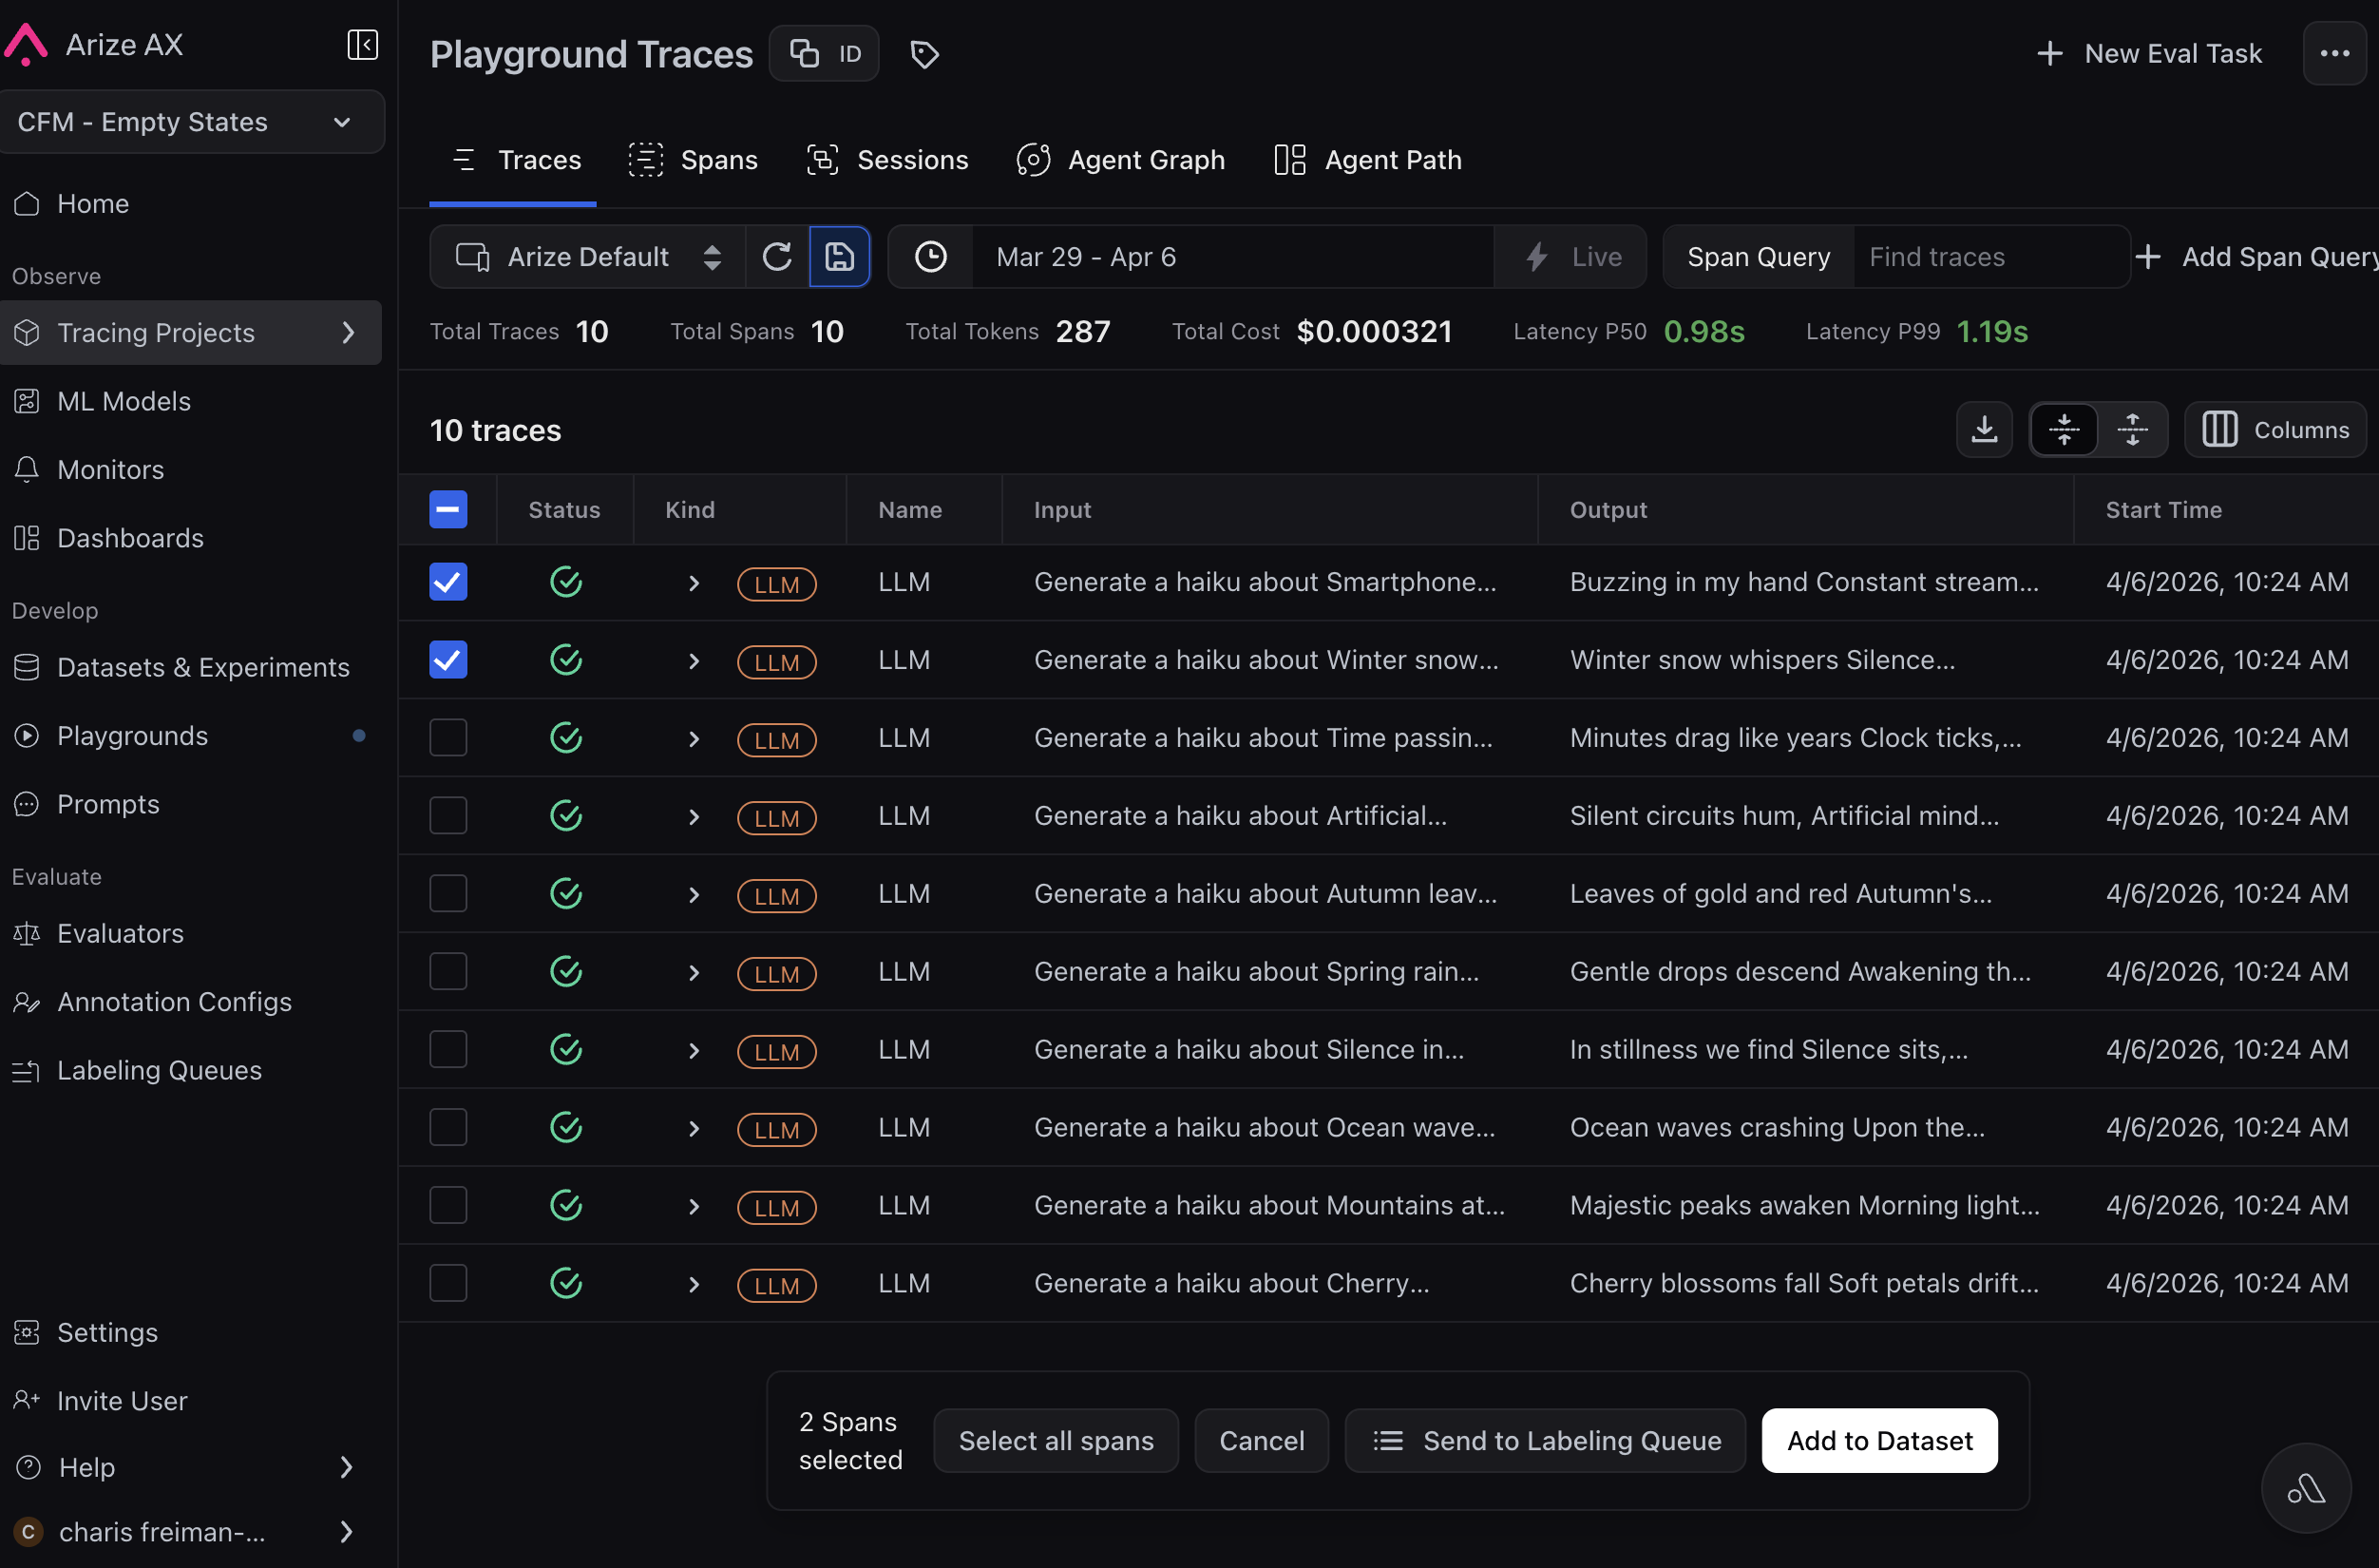Click the Arize AX logo
Viewport: 2379px width, 1568px height.
point(26,44)
